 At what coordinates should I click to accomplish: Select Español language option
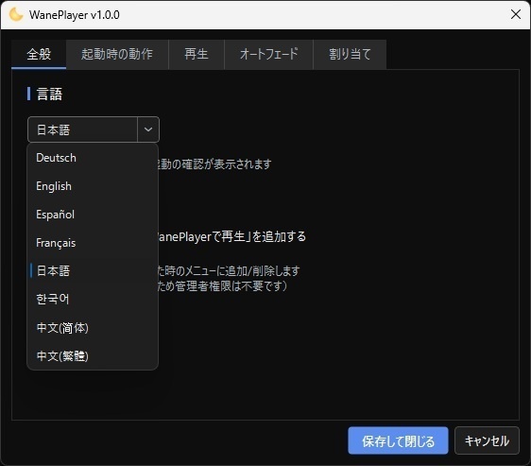[93, 215]
